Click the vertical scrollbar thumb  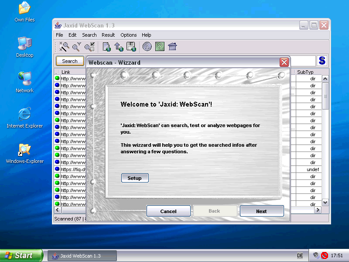[x=325, y=96]
